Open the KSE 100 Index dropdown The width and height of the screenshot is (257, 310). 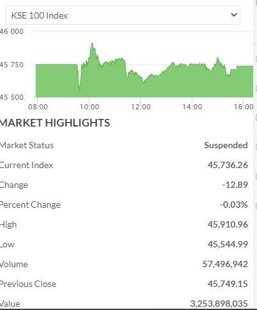(123, 15)
